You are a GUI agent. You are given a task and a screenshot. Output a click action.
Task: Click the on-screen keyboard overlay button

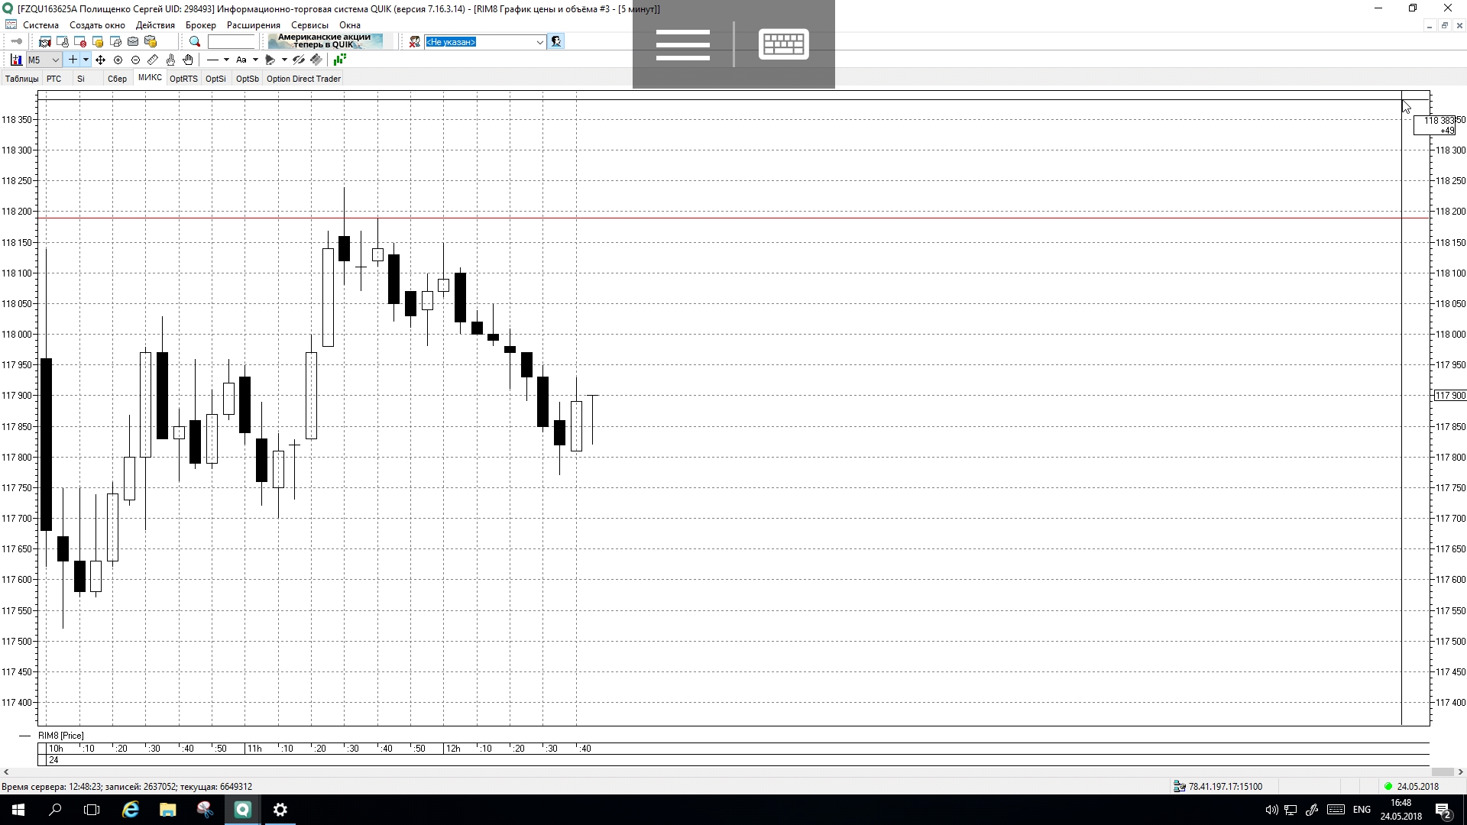pyautogui.click(x=783, y=44)
